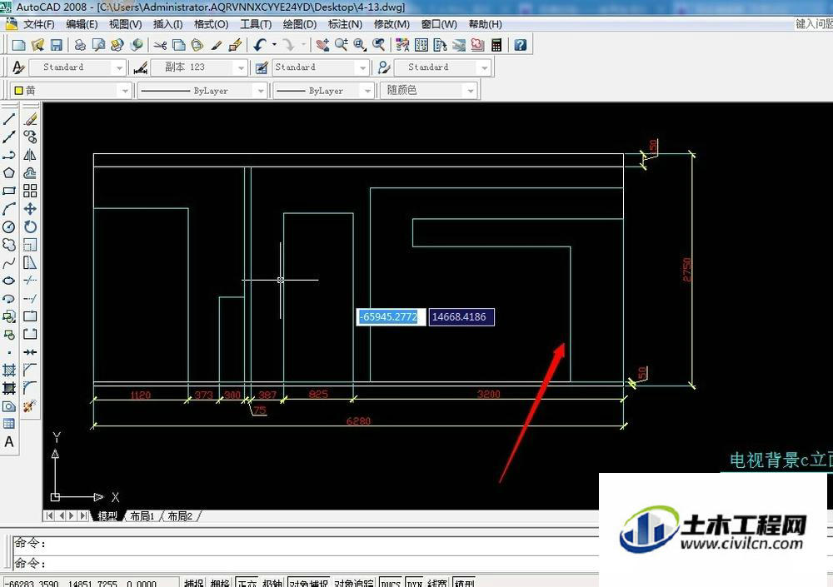Select the Table tool in draw toolbar
Screen dimensions: 833x587
pos(9,424)
